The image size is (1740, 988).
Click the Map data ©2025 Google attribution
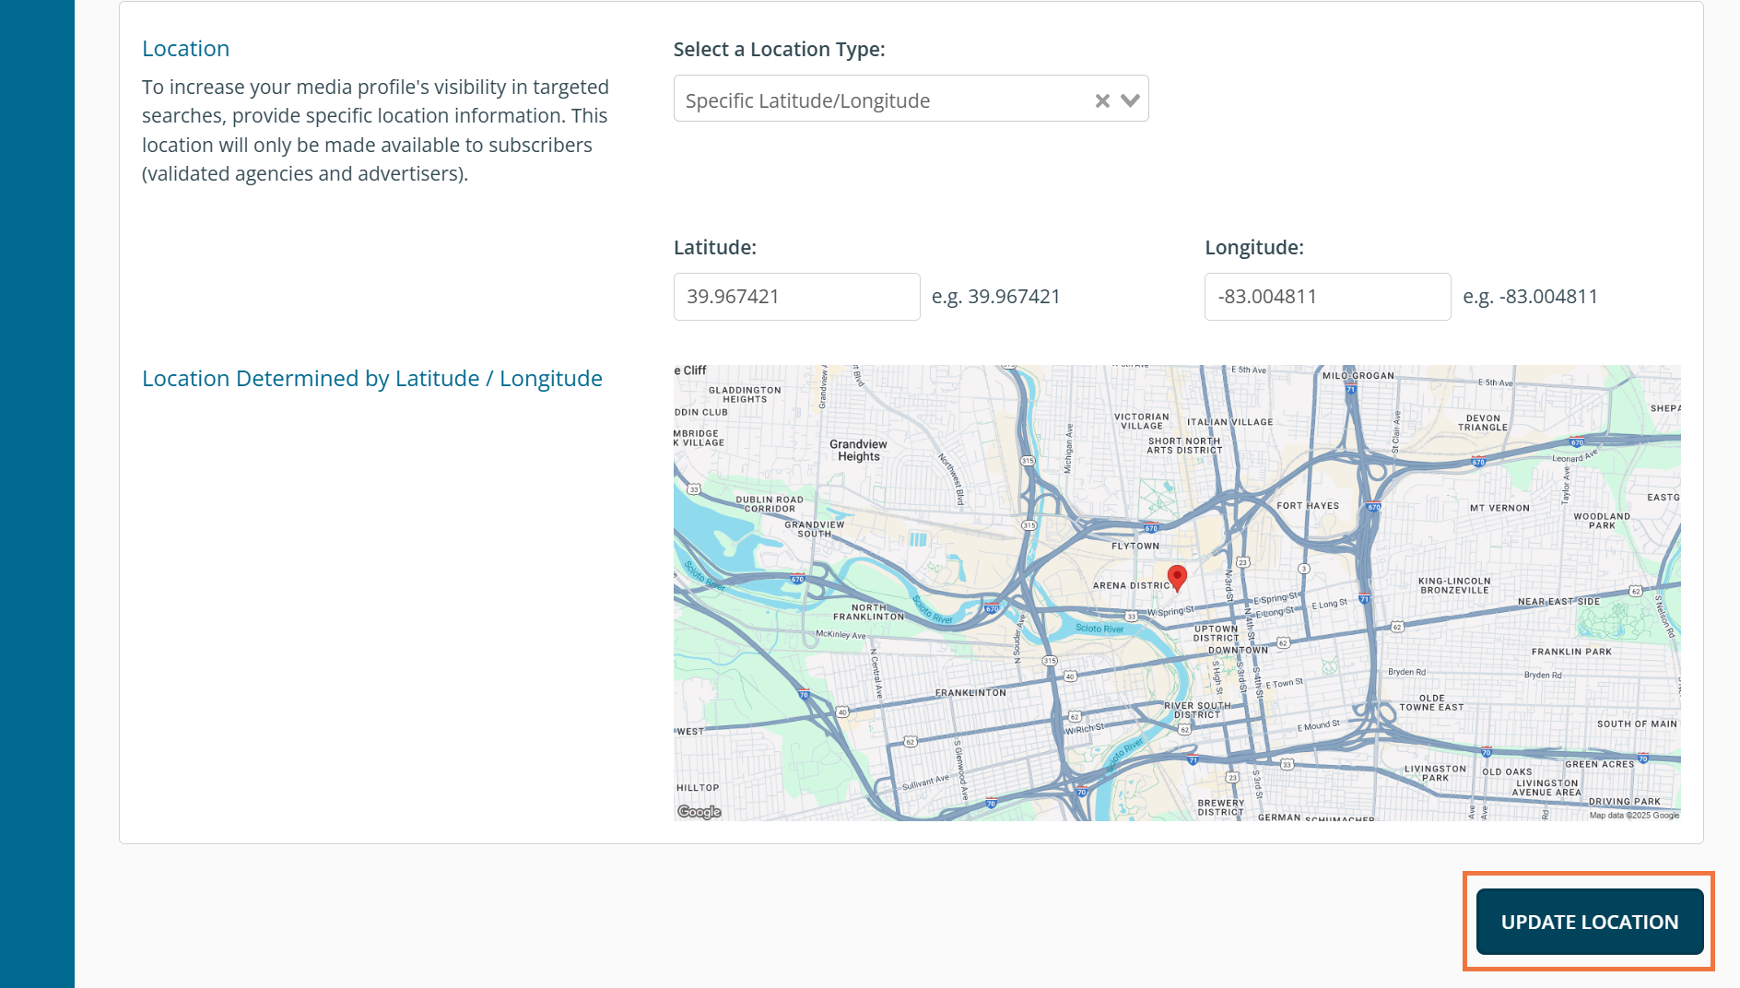1633,815
